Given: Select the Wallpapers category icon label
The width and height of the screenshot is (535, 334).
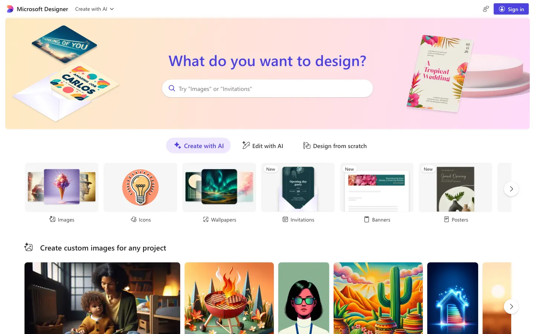Looking at the screenshot, I should point(219,220).
